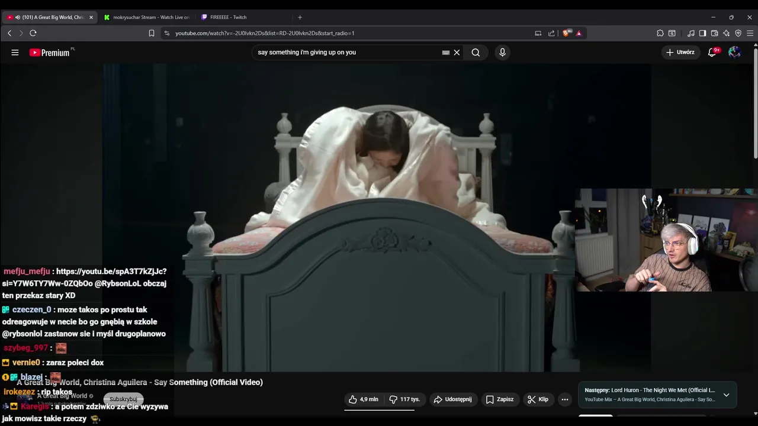Open YouTube notifications bell
Screen dimensions: 758x426
click(x=712, y=52)
